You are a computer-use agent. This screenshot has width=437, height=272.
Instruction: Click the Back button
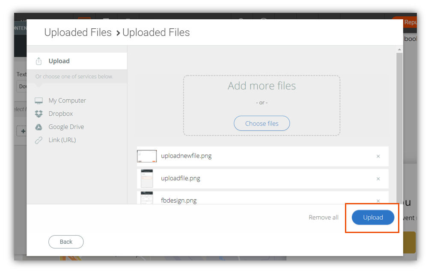[66, 242]
